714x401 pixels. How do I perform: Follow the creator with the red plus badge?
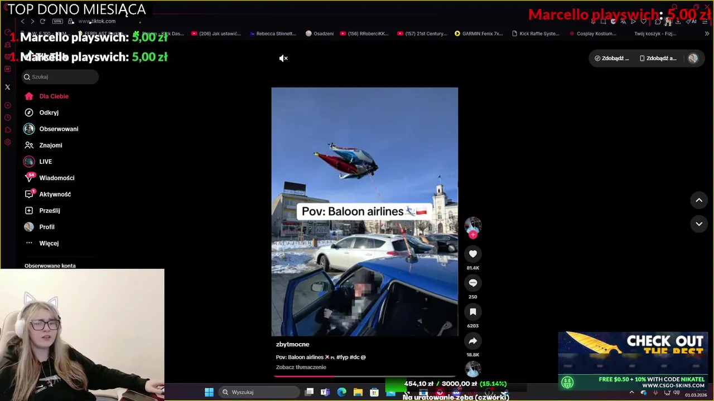click(x=472, y=235)
